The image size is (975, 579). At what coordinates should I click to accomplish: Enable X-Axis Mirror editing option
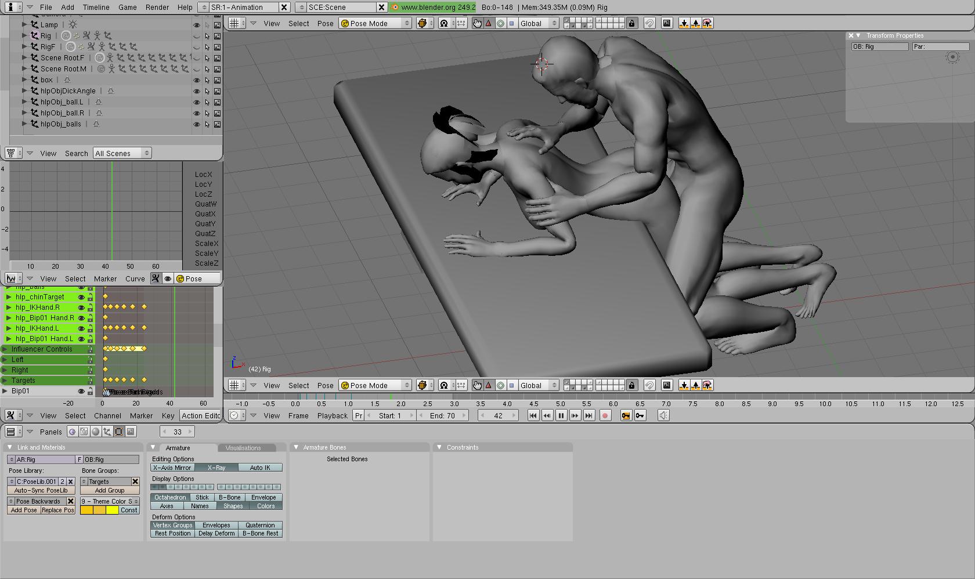172,468
